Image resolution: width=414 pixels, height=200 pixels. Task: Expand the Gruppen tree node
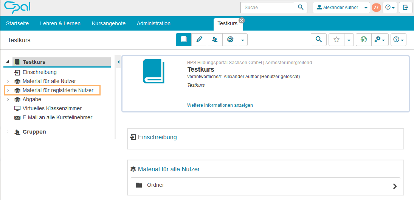(x=7, y=132)
